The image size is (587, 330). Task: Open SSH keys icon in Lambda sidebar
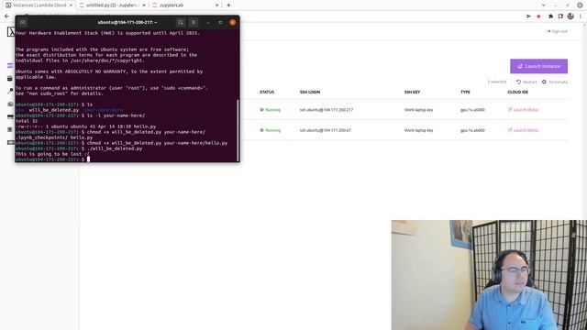pos(10,91)
